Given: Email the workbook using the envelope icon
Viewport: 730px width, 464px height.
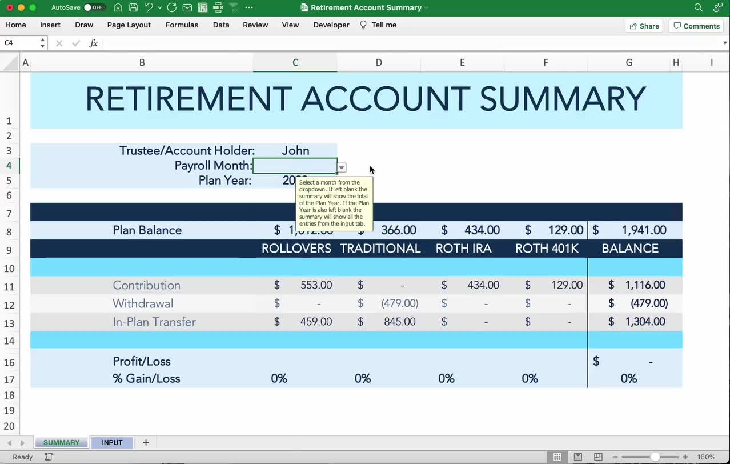Looking at the screenshot, I should click(187, 7).
